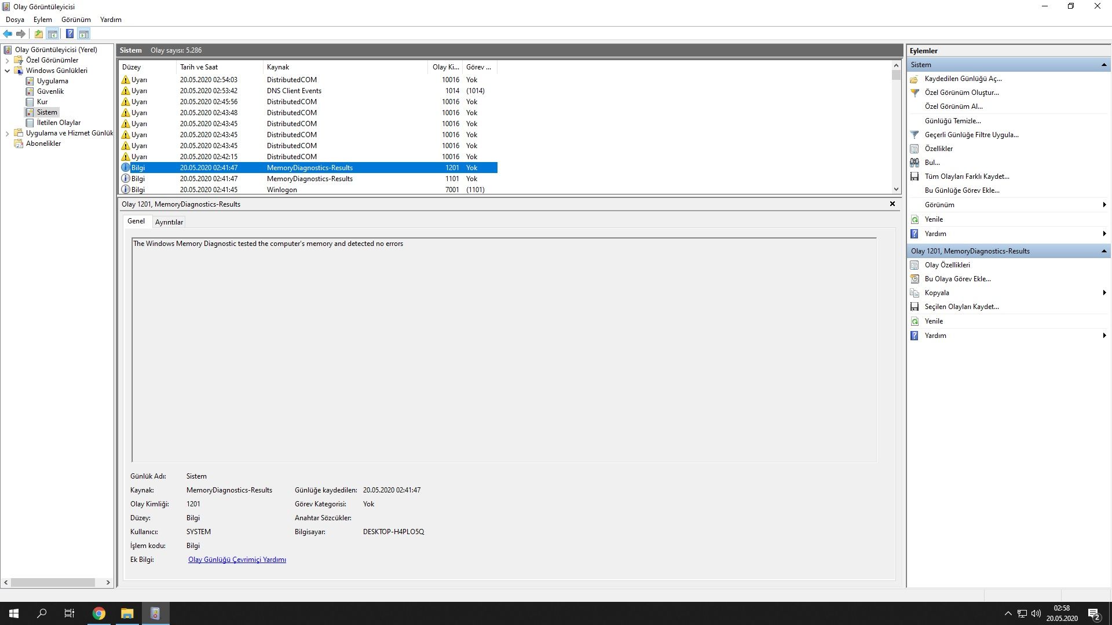Expand the Uygulama ve Hizmet Günlükleri node

pos(7,133)
